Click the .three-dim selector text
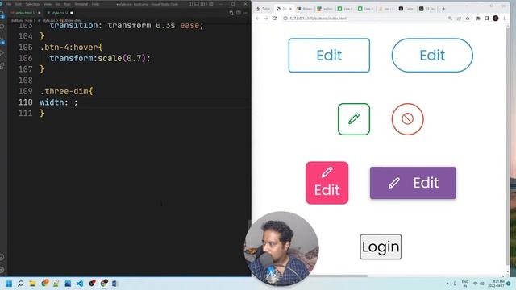 (x=64, y=91)
